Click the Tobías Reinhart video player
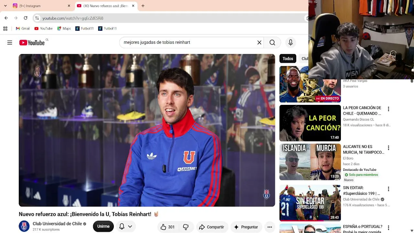This screenshot has height=233, width=414. click(x=147, y=130)
